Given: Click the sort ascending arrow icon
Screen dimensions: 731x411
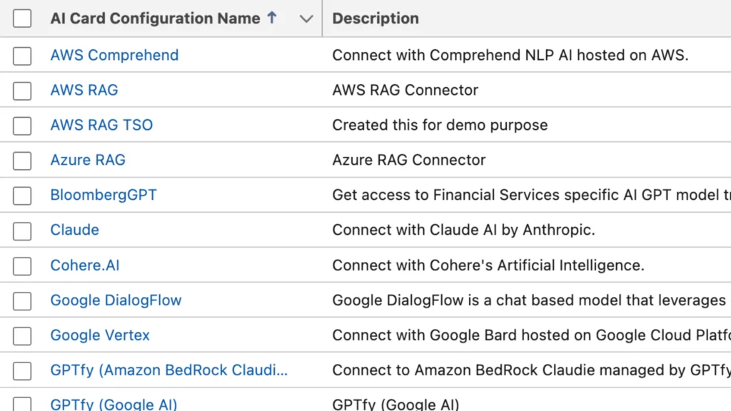Looking at the screenshot, I should [x=272, y=18].
